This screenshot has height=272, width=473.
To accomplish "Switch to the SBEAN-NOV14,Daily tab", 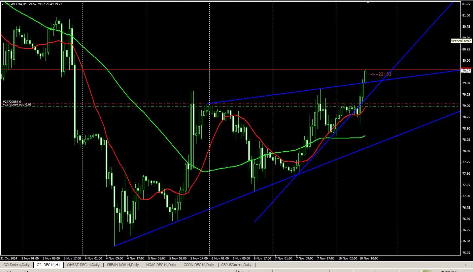I will [x=123, y=265].
